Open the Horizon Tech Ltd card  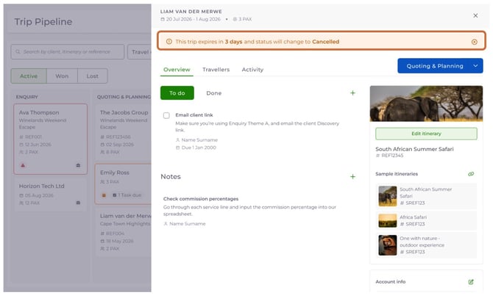[x=50, y=194]
